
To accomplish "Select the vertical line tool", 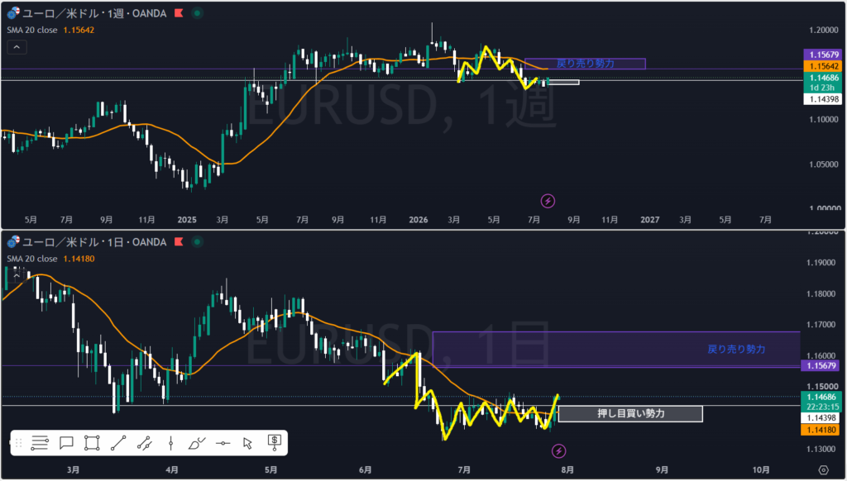I will 170,443.
